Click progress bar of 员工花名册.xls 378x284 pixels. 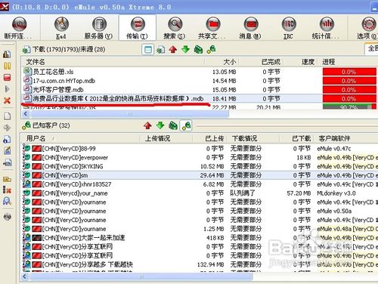click(x=349, y=72)
